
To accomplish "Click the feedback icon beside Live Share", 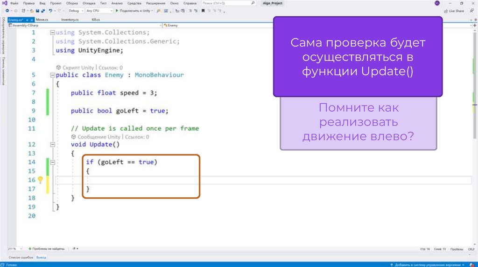I will [x=471, y=11].
